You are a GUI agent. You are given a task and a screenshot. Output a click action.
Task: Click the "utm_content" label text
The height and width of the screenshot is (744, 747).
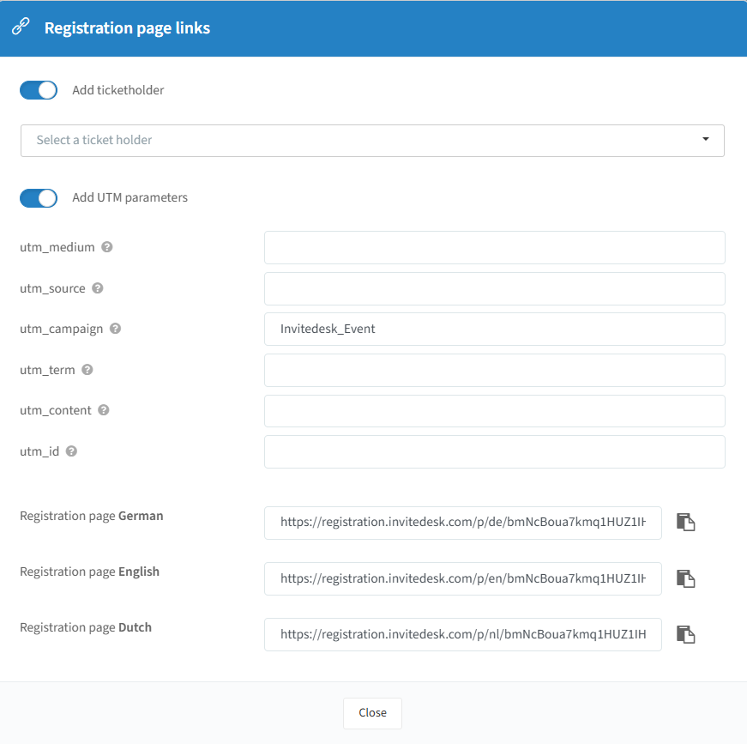[x=55, y=410]
